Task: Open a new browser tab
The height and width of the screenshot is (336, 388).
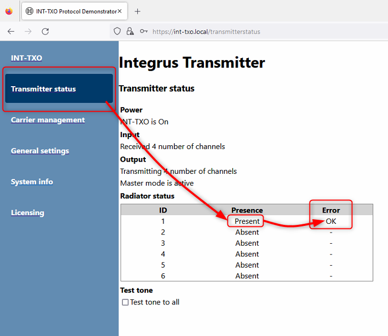Action: click(137, 11)
